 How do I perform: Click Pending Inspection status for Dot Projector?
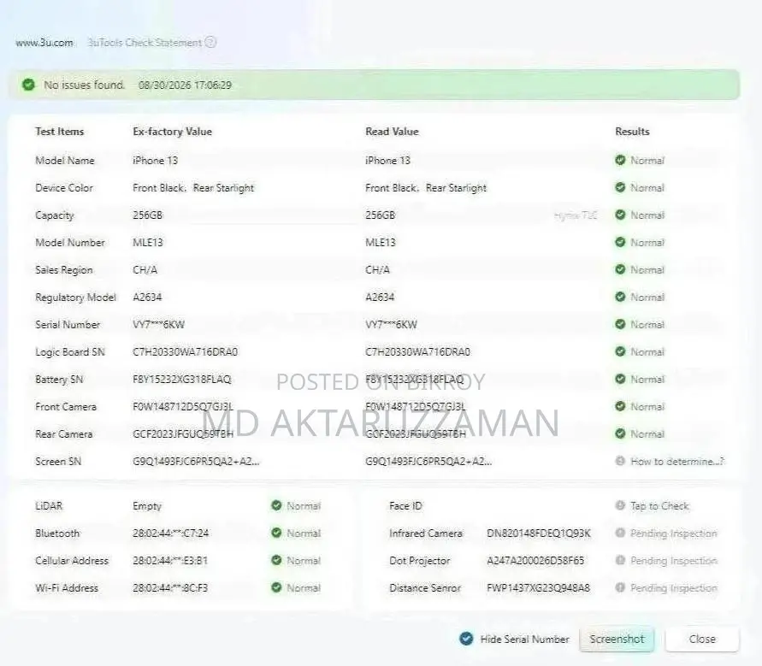[x=674, y=561]
